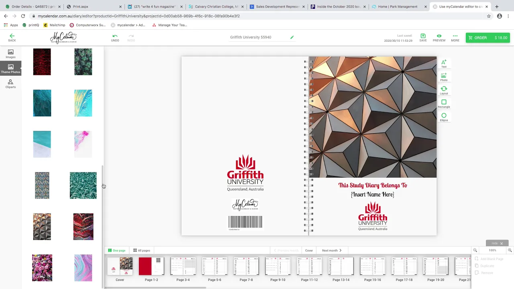Click the green Order $18.00 button
Screen dimensions: 514x289
point(488,38)
